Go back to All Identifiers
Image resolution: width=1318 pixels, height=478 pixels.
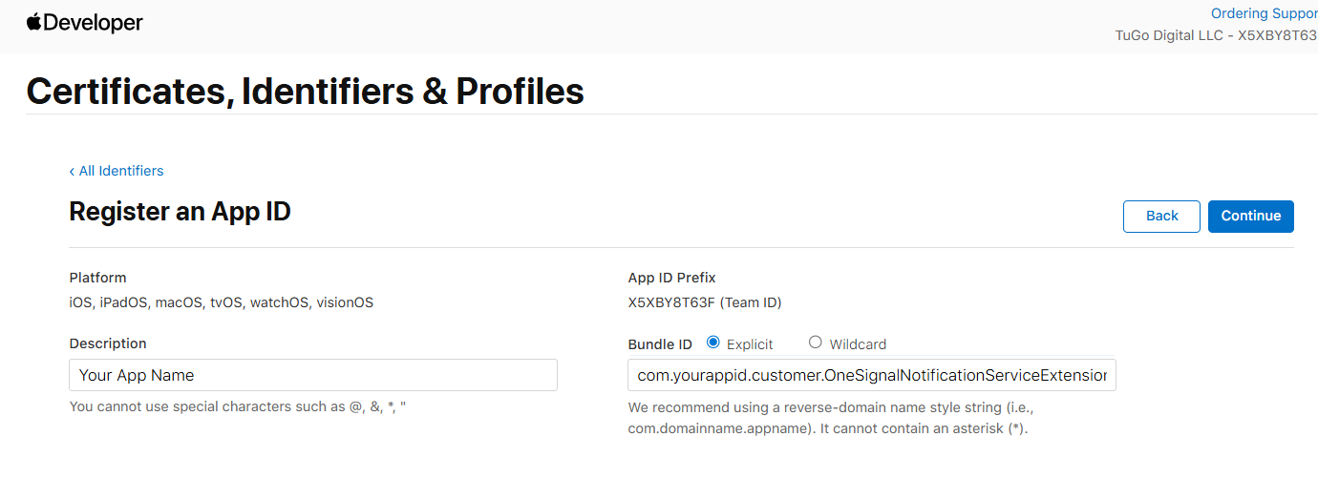[117, 171]
